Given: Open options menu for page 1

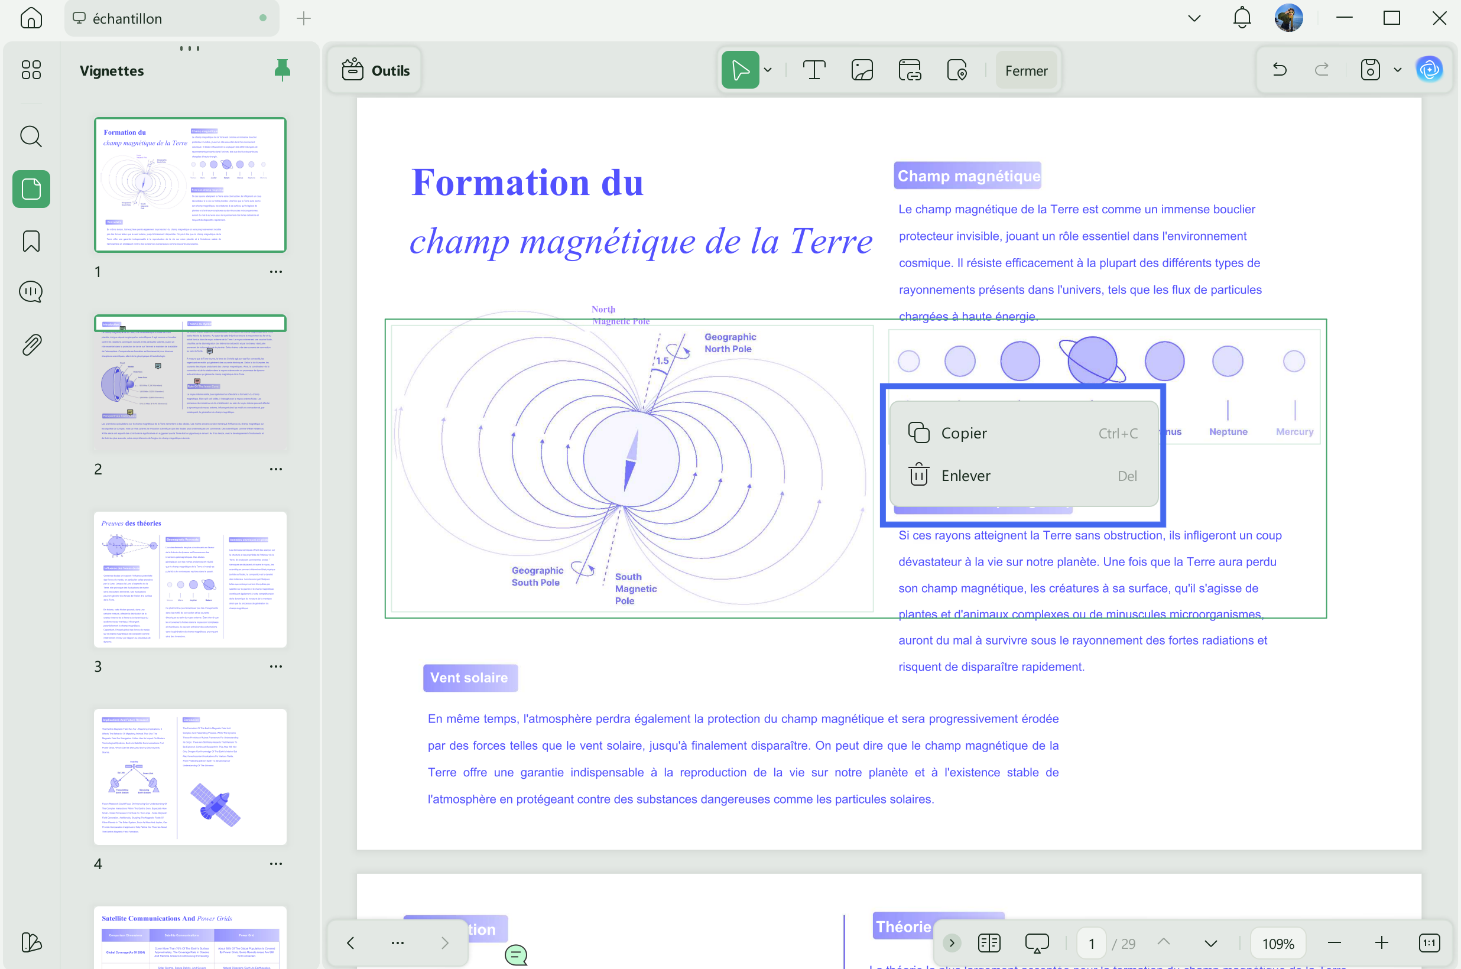Looking at the screenshot, I should tap(275, 272).
